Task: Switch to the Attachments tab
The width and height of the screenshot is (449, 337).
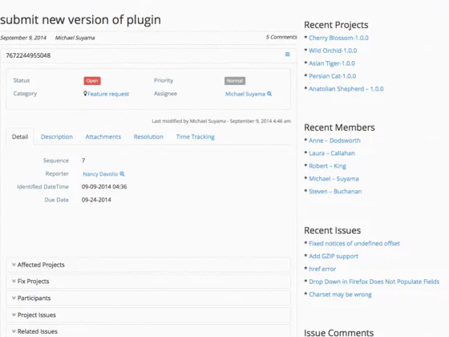Action: (x=103, y=136)
